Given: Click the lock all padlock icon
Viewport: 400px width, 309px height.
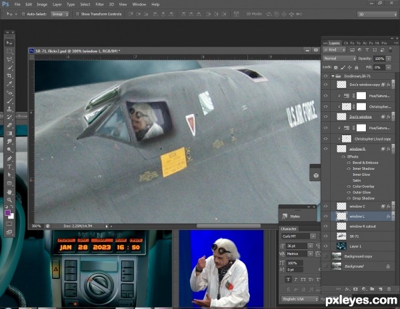Looking at the screenshot, I should pyautogui.click(x=357, y=67).
